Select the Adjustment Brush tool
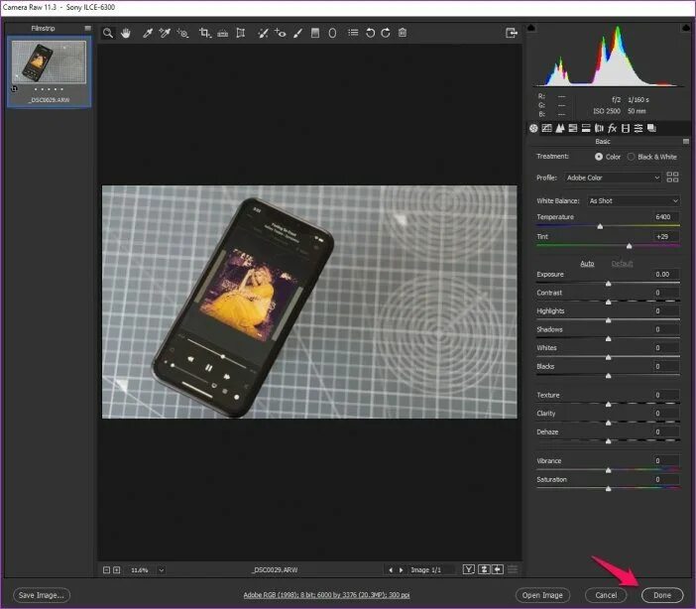 coord(297,33)
